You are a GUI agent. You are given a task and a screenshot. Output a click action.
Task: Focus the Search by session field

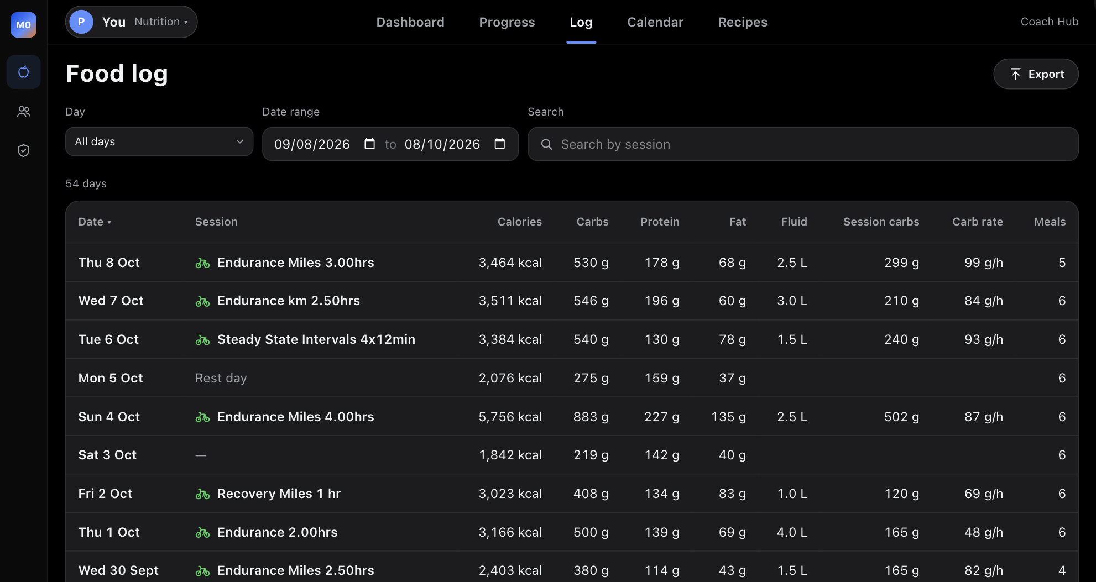(x=803, y=144)
